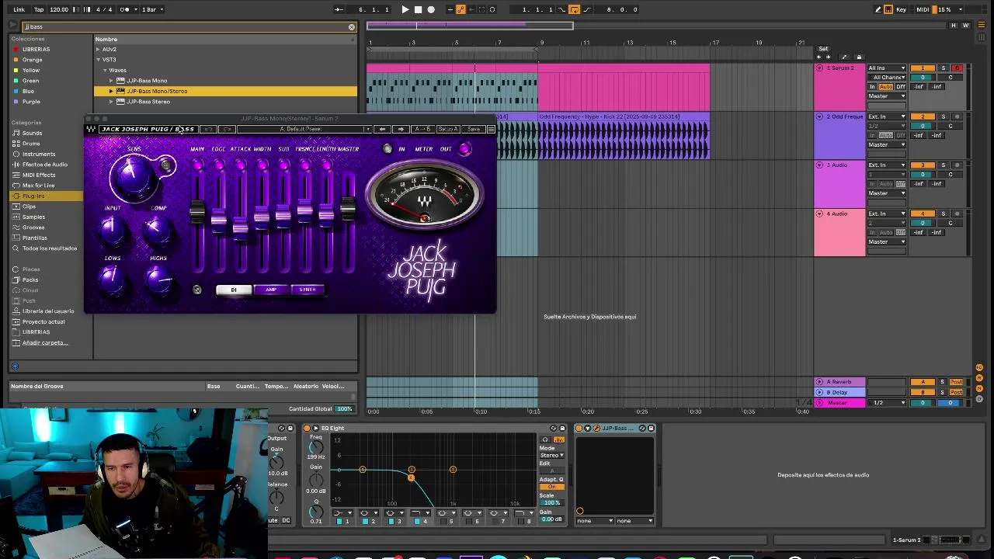The height and width of the screenshot is (559, 994).
Task: Load the next JJP preset with the arrow
Action: (x=401, y=129)
